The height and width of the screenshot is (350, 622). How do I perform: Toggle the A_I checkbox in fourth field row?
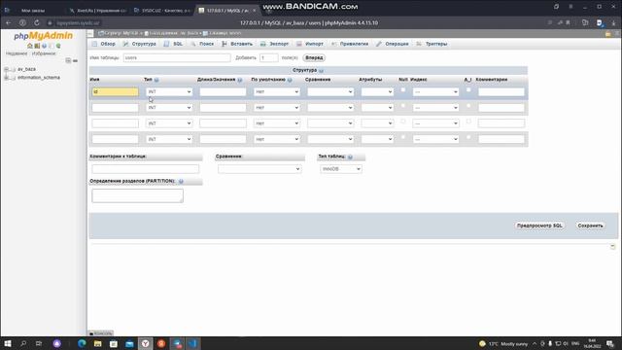[x=468, y=137]
